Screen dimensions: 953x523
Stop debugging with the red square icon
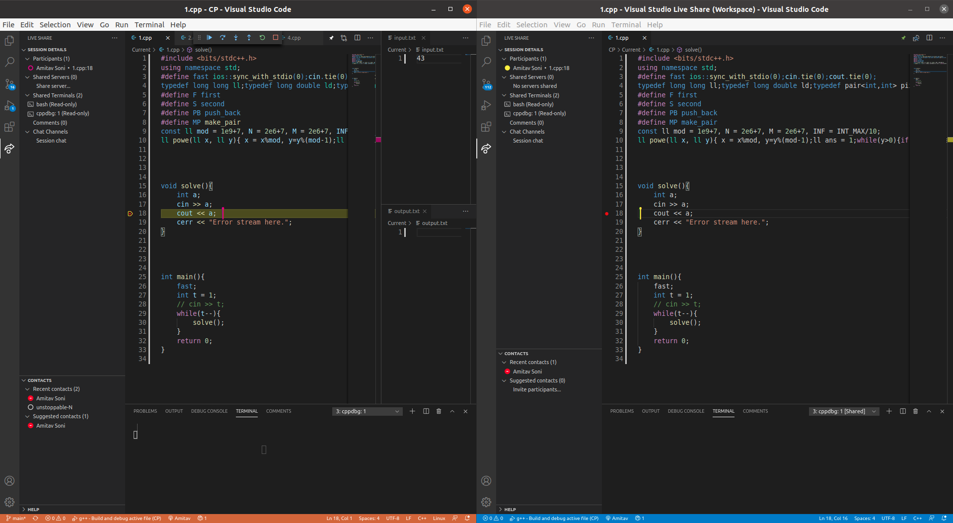[275, 37]
